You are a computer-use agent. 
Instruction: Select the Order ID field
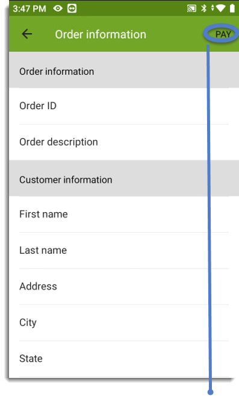124,106
